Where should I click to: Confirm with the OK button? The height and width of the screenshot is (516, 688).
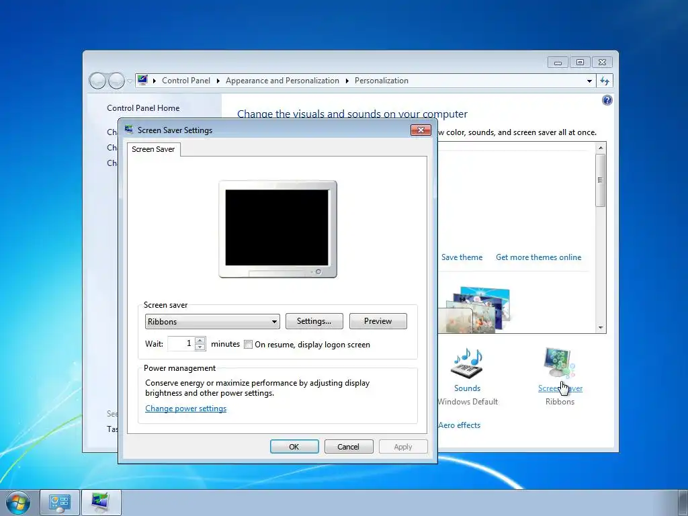click(294, 447)
